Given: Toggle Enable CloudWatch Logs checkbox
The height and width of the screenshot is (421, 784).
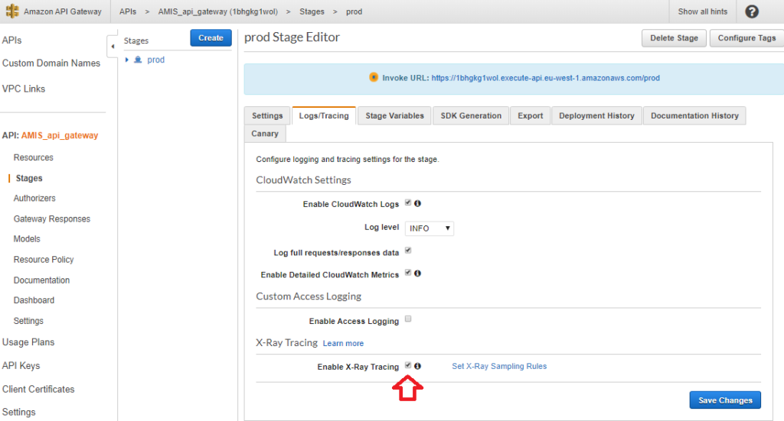Looking at the screenshot, I should click(x=408, y=203).
